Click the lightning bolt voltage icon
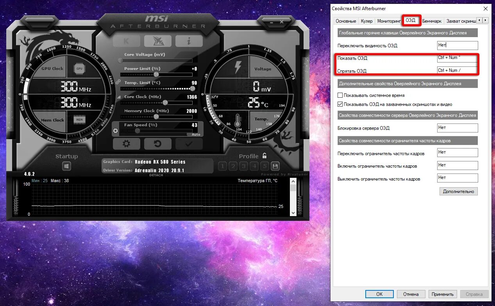Viewport: 495px width, 306px height. point(238,68)
